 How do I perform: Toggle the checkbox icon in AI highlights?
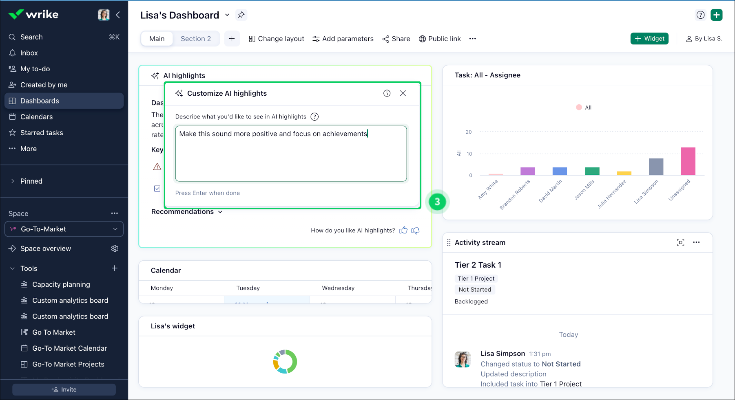pos(157,189)
